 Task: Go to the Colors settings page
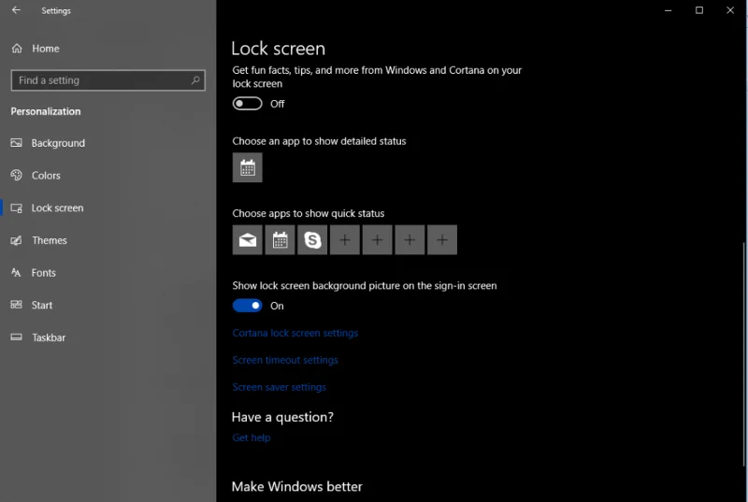pyautogui.click(x=46, y=176)
